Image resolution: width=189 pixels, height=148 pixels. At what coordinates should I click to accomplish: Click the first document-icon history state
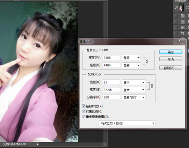pos(182,16)
